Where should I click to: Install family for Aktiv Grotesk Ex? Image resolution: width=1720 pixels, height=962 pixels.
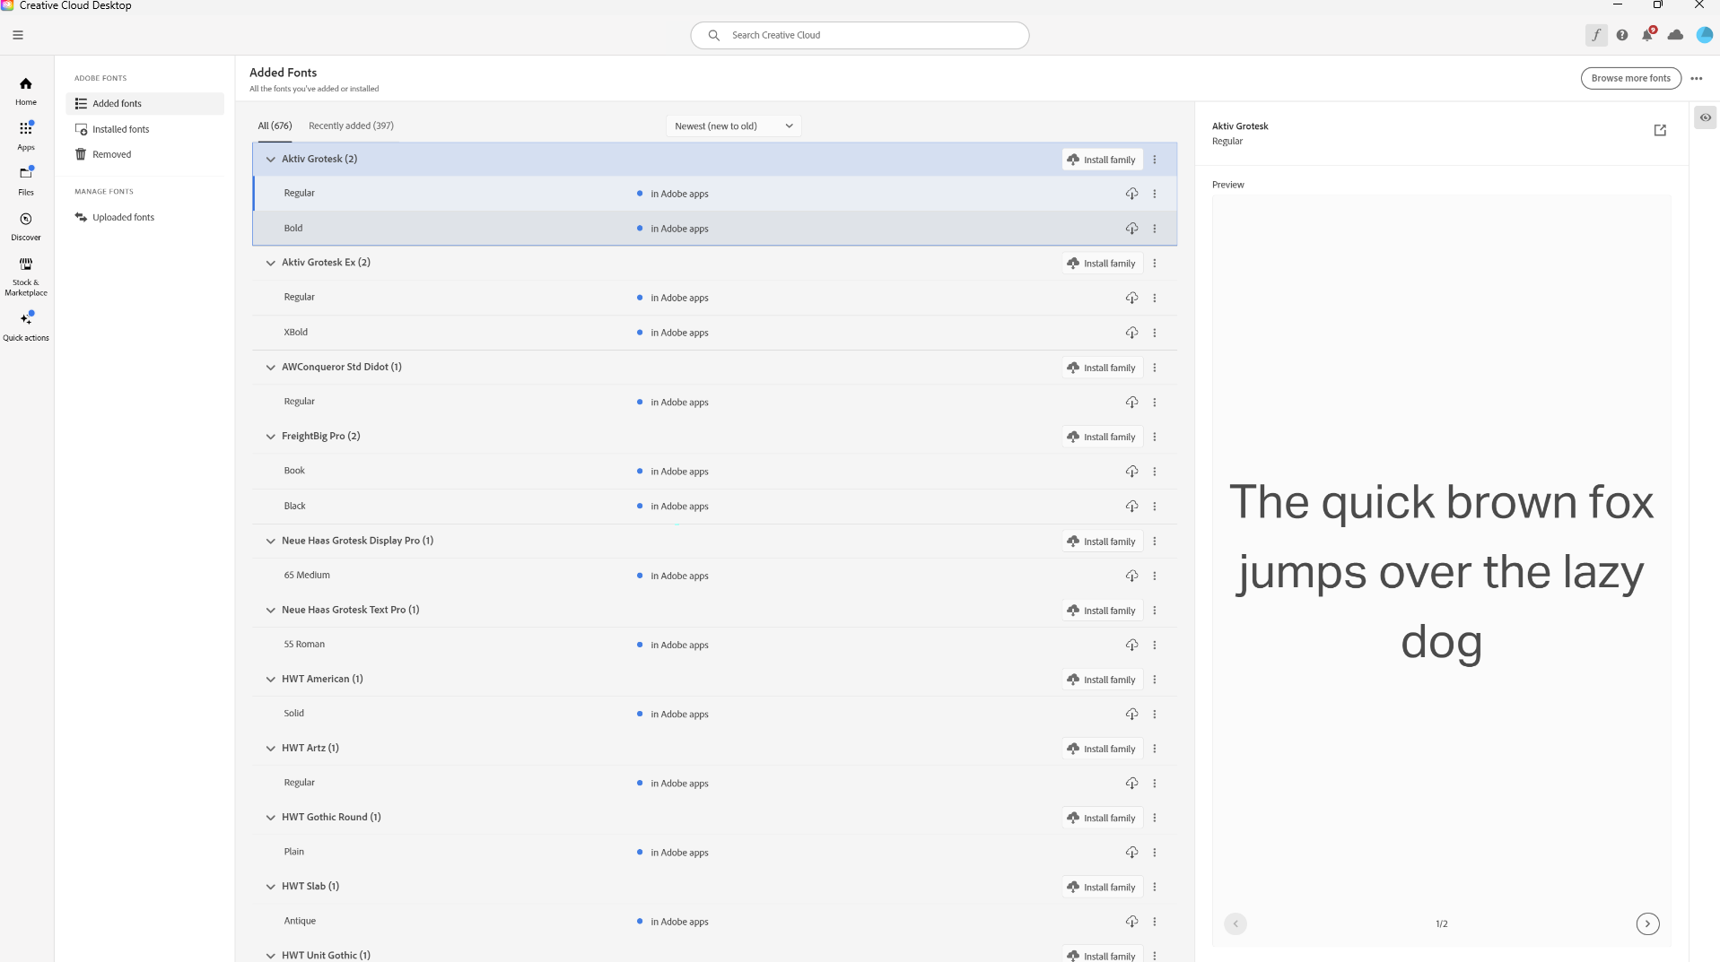tap(1102, 264)
